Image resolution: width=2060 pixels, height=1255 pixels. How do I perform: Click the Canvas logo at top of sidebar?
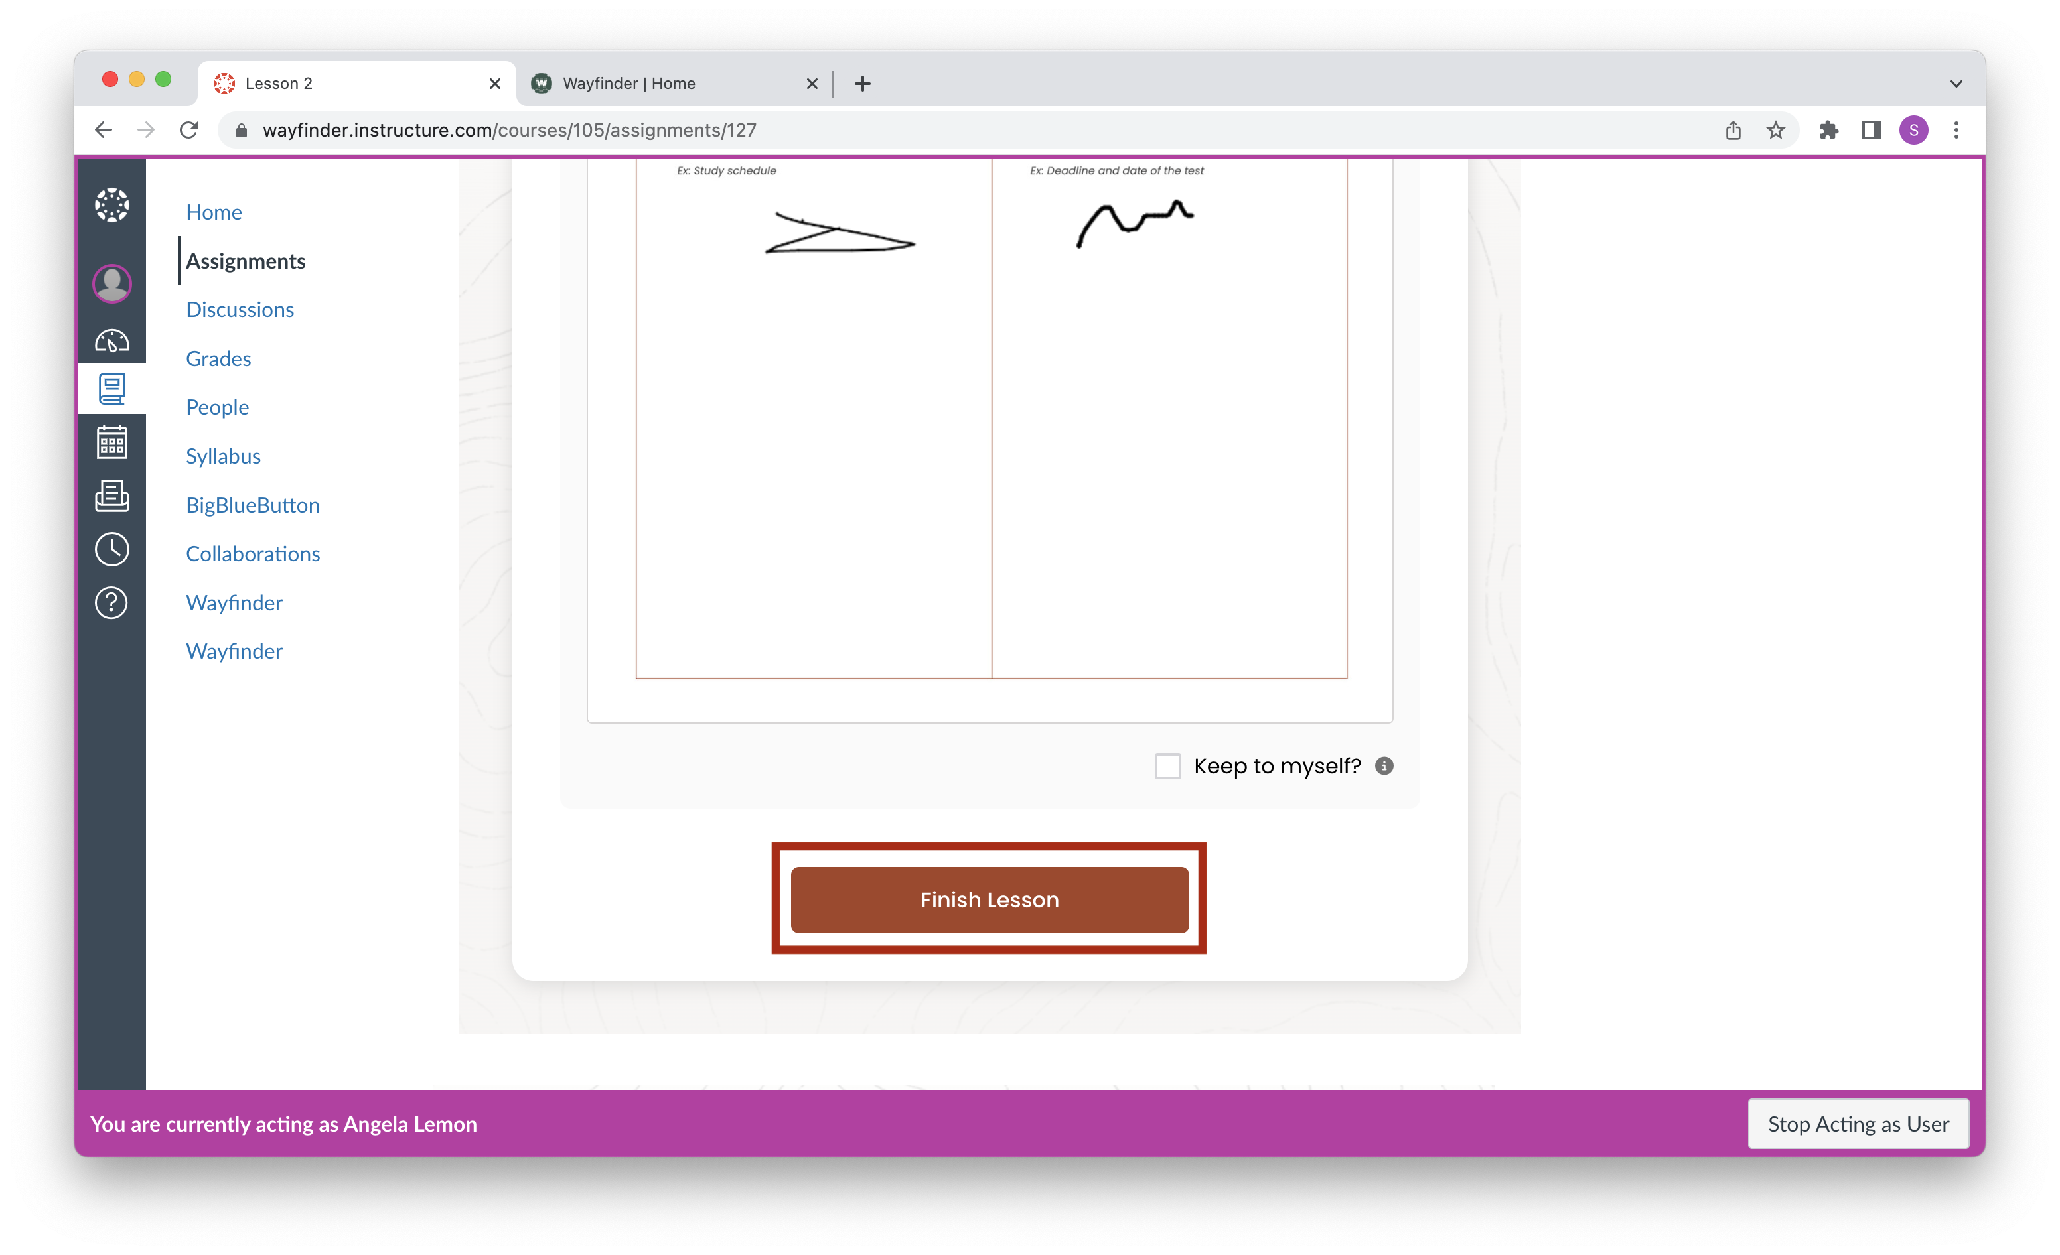coord(111,204)
